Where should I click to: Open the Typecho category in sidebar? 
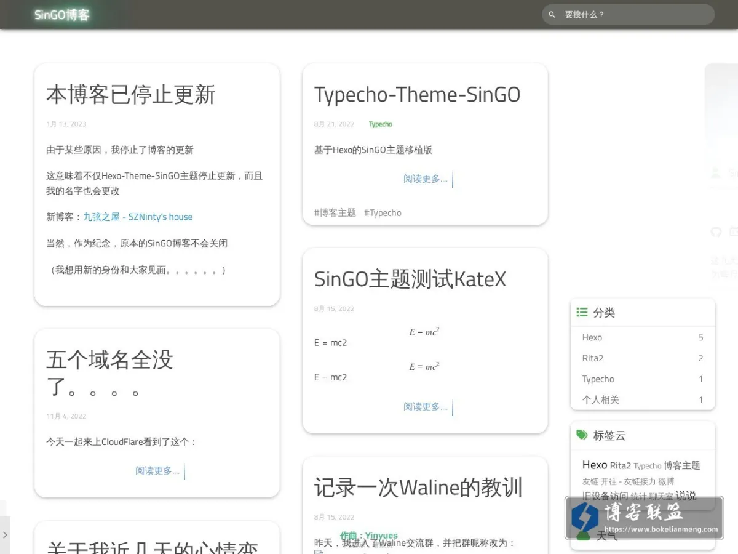[x=598, y=379]
